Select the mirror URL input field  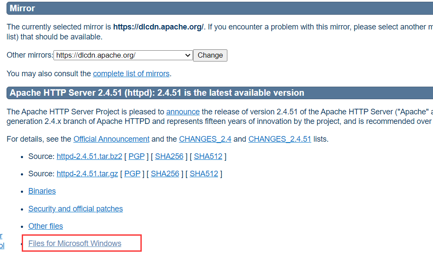[x=117, y=55]
